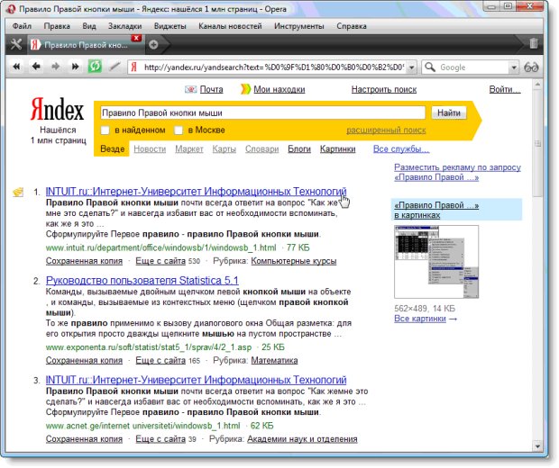Open the Вид menu
This screenshot has width=559, height=468.
tap(89, 26)
